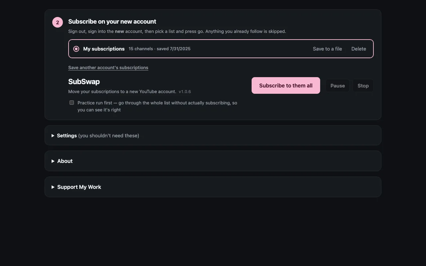Click the 'Sign out, sign into the new account' instructions

177,32
